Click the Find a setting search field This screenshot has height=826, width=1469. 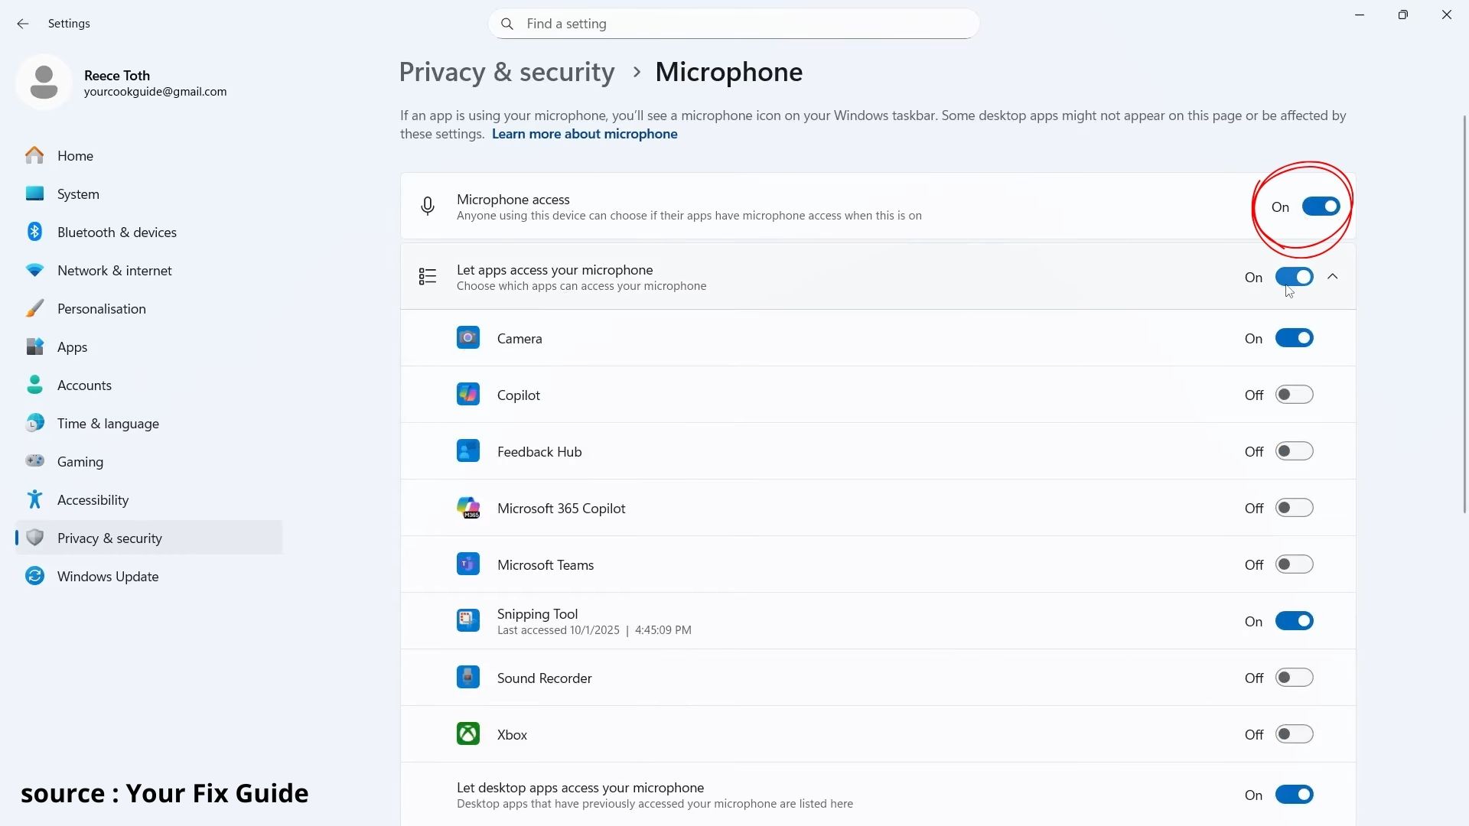734,24
